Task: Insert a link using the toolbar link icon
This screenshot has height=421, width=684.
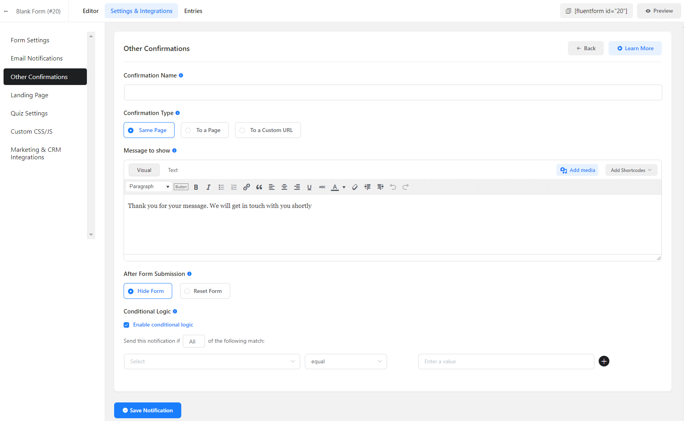Action: pyautogui.click(x=246, y=187)
